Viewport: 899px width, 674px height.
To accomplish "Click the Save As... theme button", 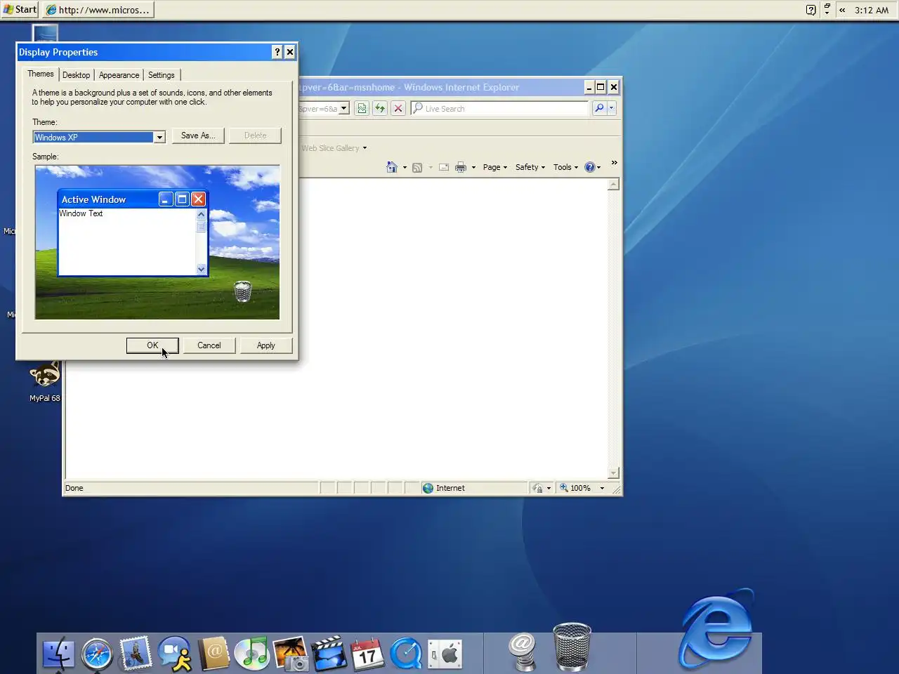I will click(x=198, y=136).
